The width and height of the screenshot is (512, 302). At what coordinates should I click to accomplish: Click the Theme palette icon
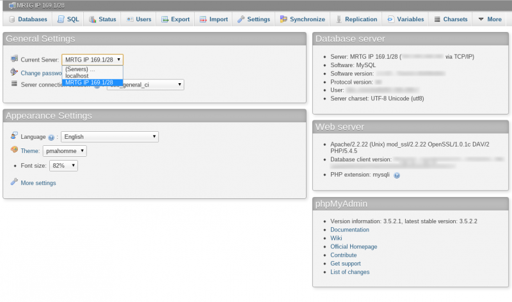tap(14, 150)
